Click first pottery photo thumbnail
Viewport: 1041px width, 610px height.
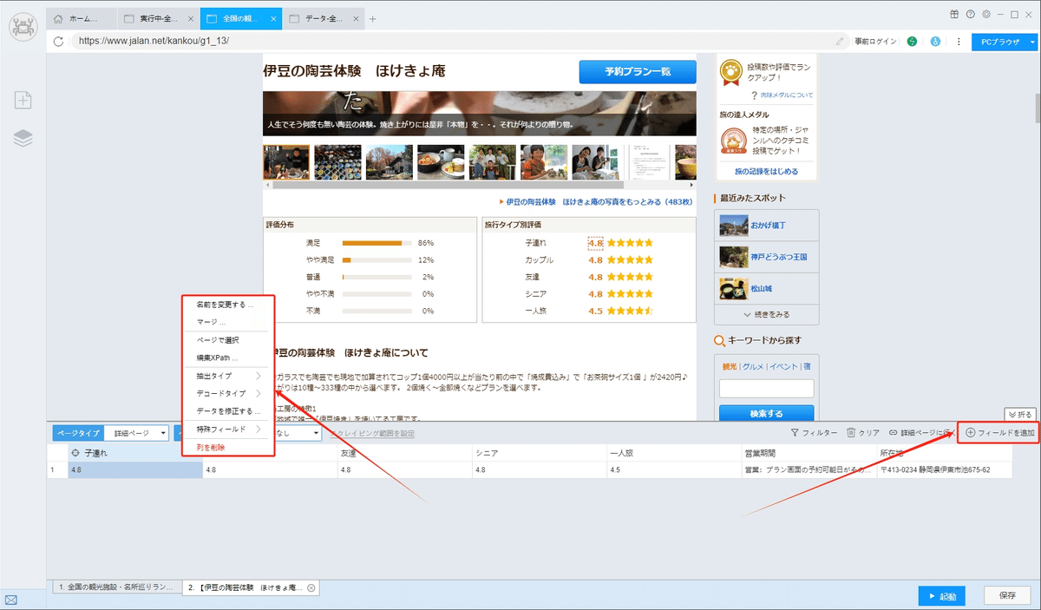click(286, 161)
